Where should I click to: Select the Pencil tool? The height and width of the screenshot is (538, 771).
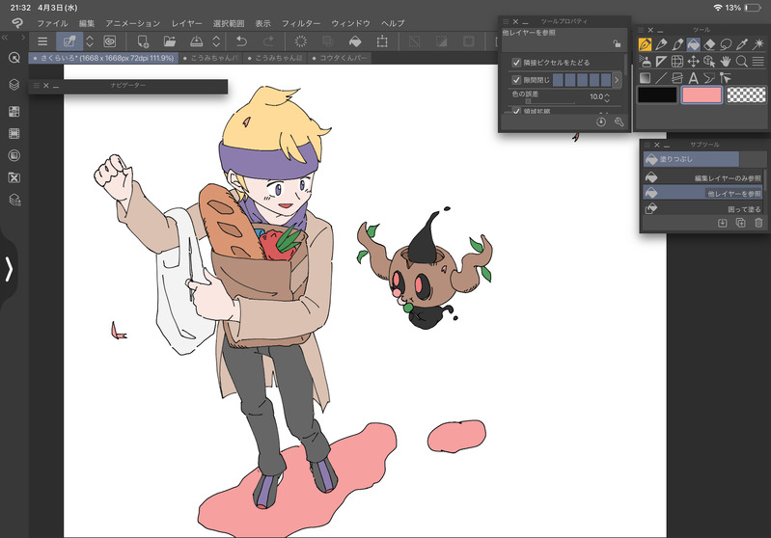click(x=661, y=44)
